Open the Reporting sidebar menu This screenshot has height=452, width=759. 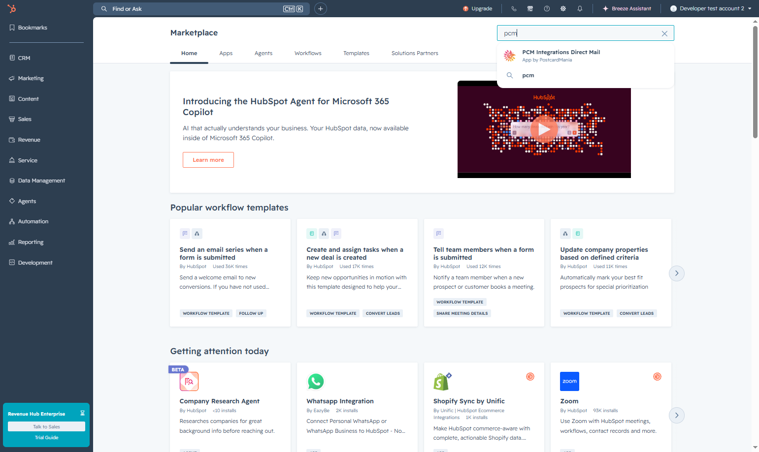26,242
